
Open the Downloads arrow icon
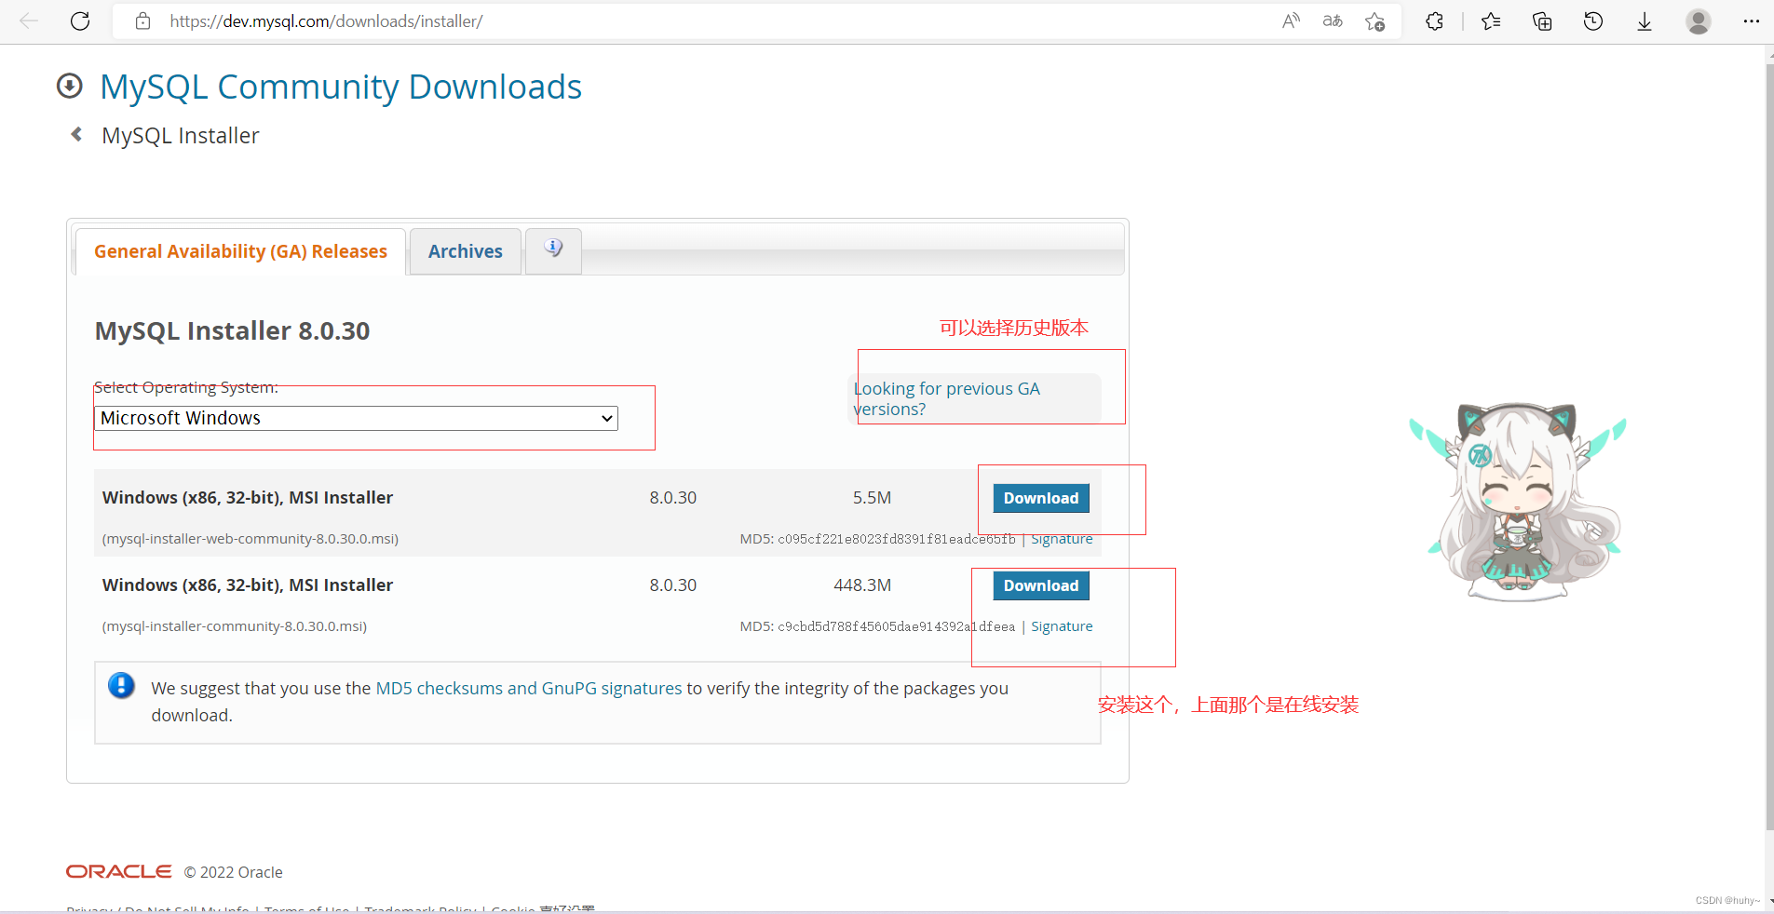tap(1645, 20)
